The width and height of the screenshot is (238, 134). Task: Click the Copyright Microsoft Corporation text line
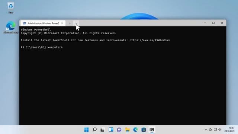tap(68, 33)
